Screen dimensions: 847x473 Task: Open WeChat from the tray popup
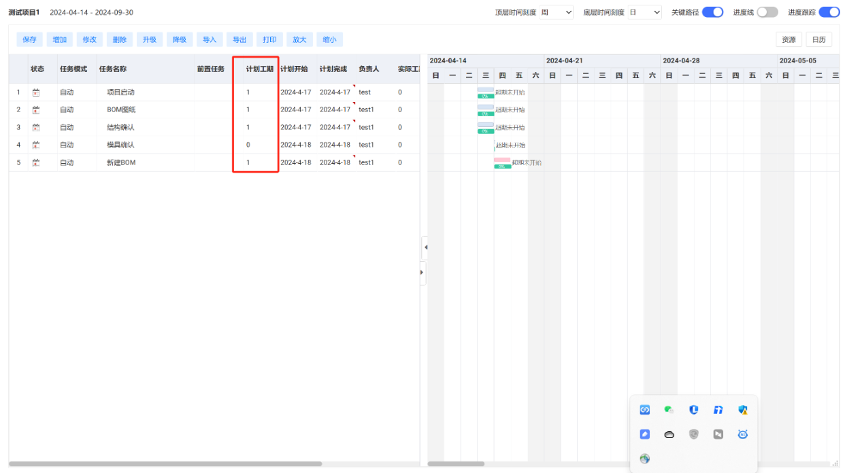[669, 410]
